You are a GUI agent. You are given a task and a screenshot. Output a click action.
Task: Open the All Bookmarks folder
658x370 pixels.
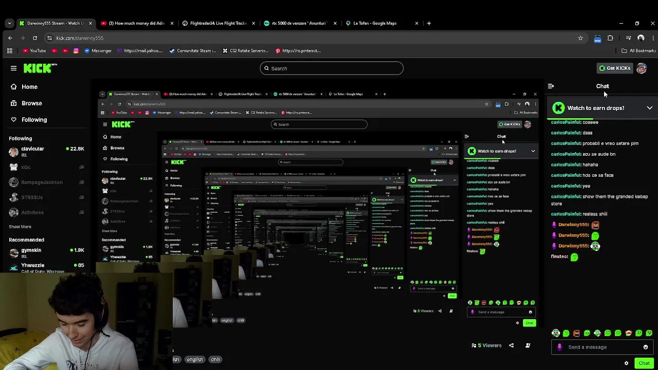click(638, 51)
